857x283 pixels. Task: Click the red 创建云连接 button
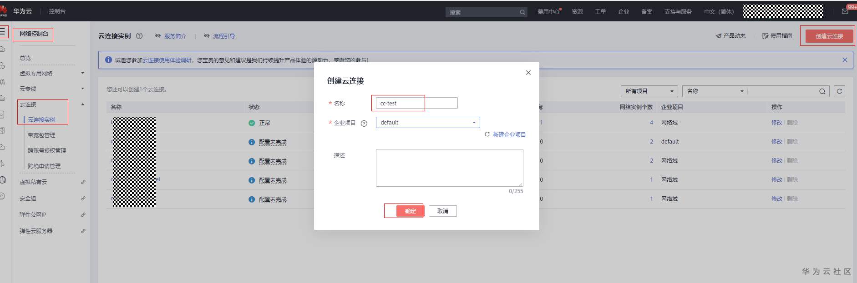pos(829,36)
